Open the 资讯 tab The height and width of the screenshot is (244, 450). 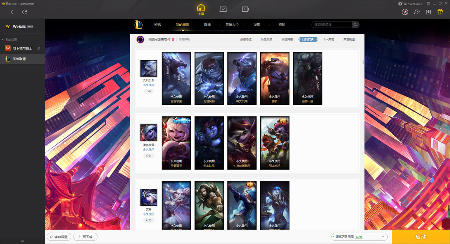[157, 25]
